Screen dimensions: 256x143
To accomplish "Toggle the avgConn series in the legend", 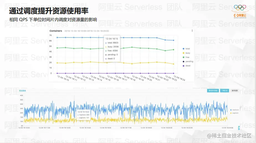I will 234,113.
